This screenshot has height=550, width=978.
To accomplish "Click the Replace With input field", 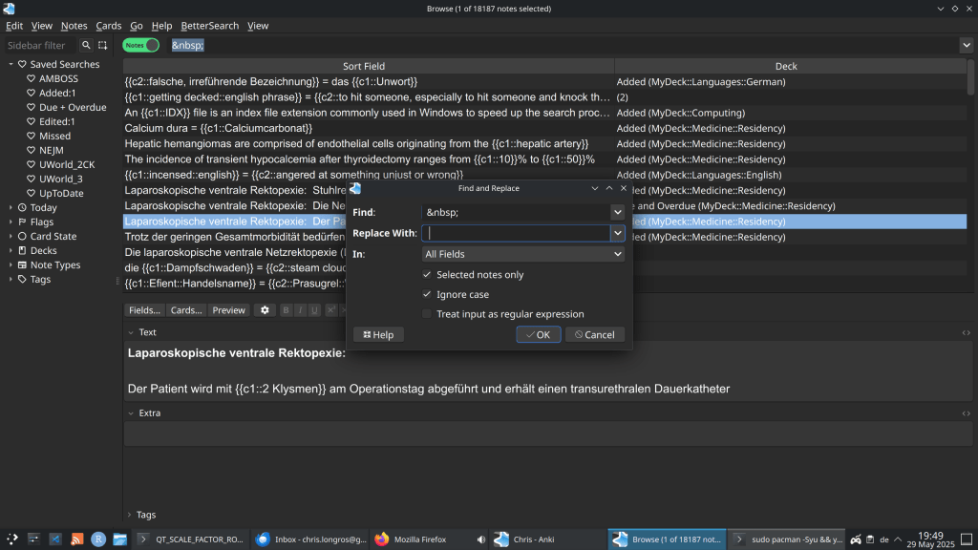I will pyautogui.click(x=516, y=233).
